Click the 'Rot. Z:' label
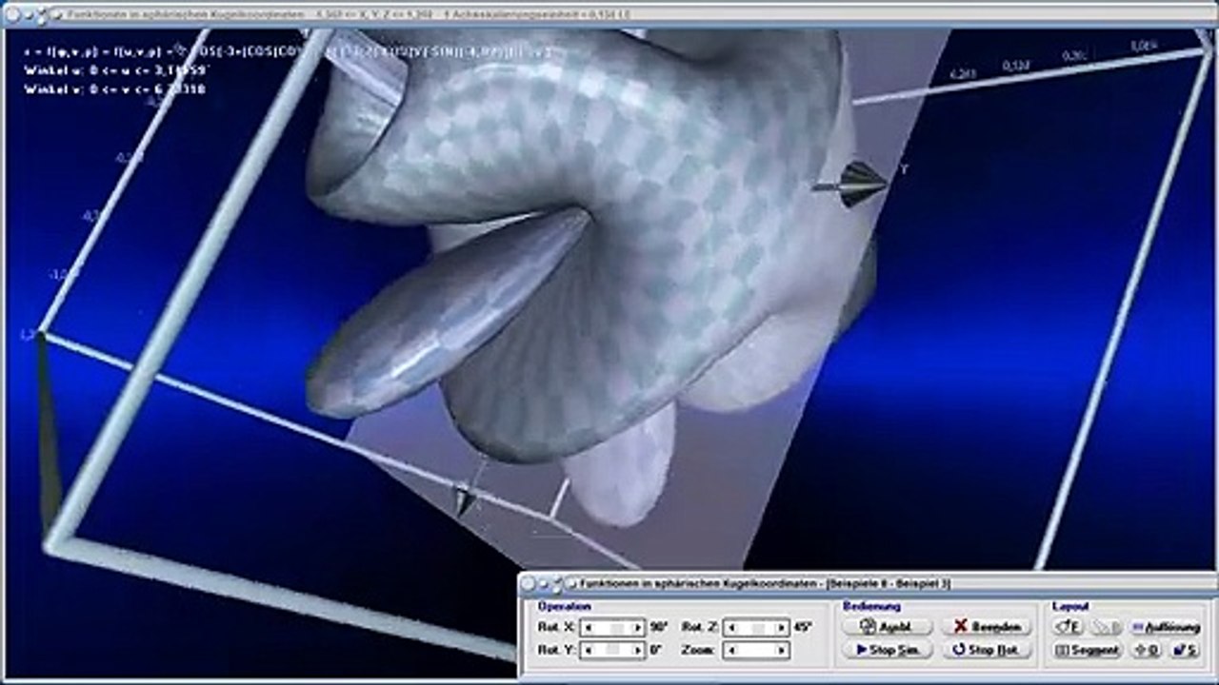 coord(699,628)
